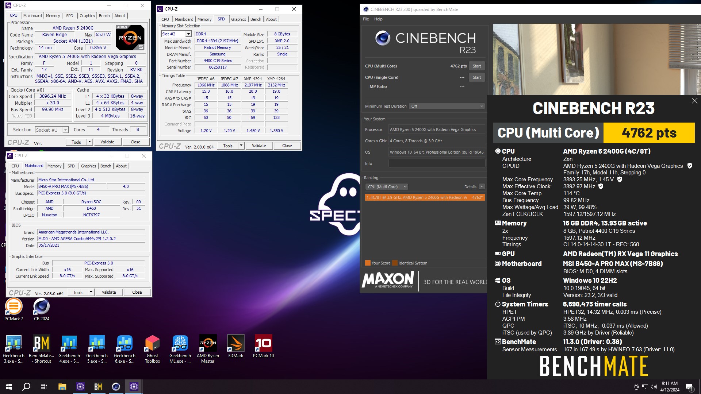
Task: Open Task View from taskbar
Action: click(x=44, y=387)
